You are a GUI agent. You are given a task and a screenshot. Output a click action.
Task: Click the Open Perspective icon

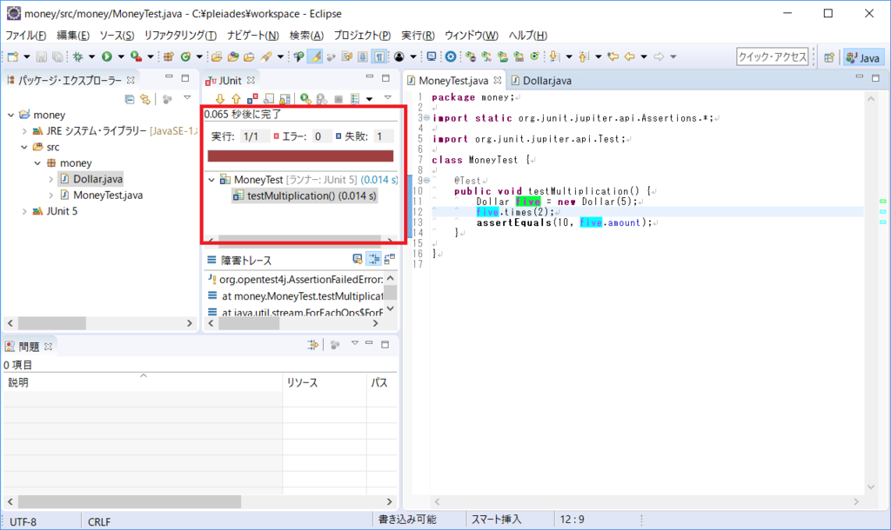pyautogui.click(x=829, y=57)
